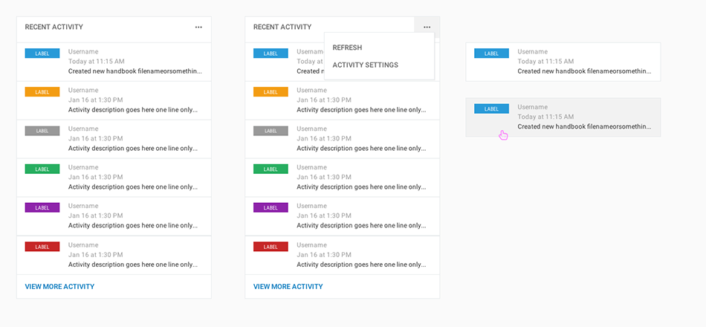Image resolution: width=706 pixels, height=327 pixels.
Task: Click the red LABEL badge in the open-menu panel
Action: [x=271, y=247]
